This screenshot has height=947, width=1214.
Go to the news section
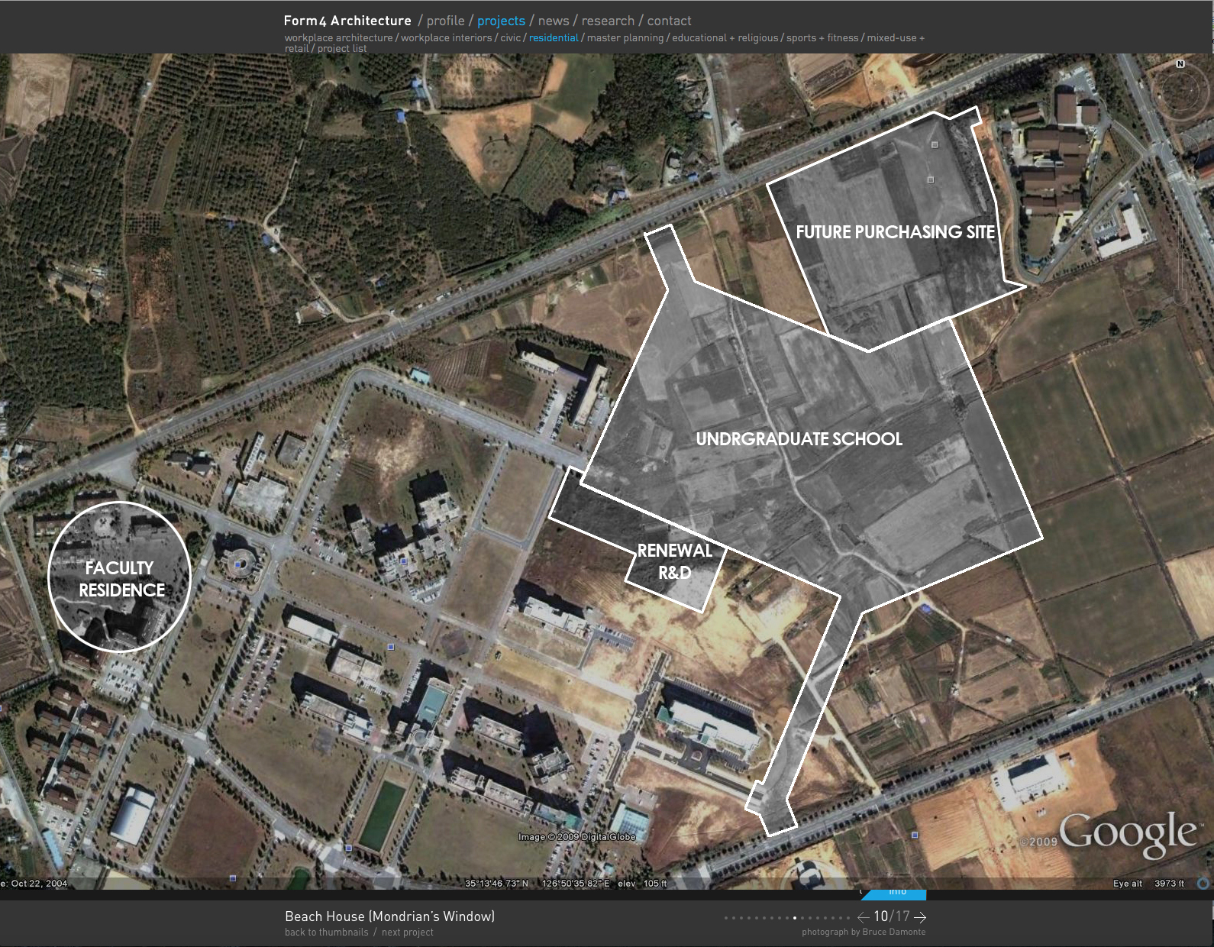point(554,21)
